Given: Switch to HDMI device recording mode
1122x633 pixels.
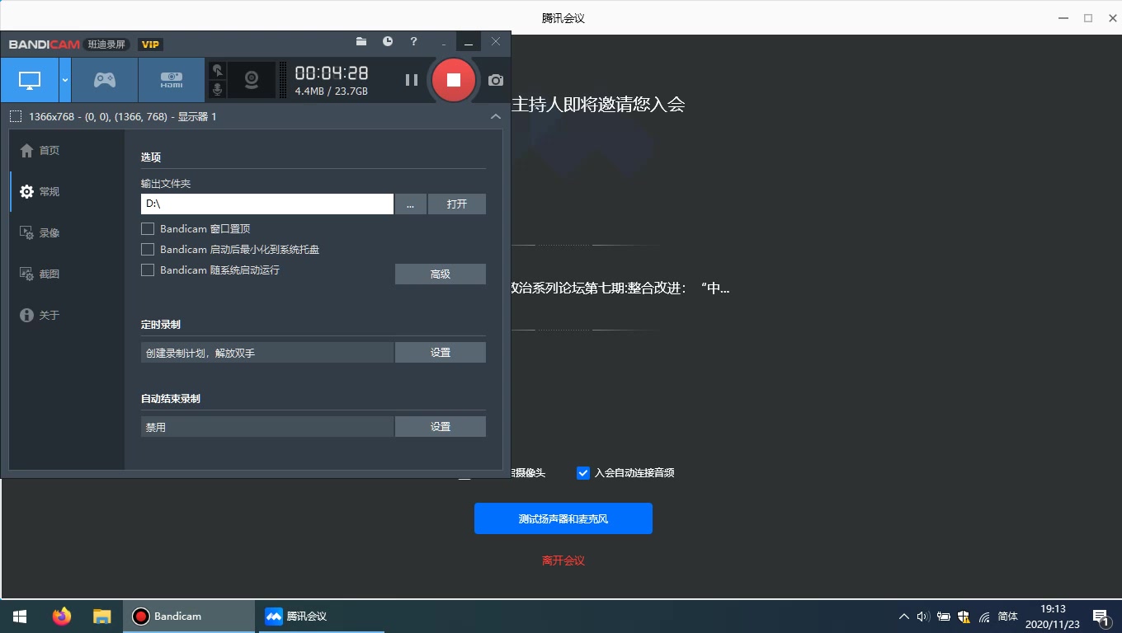Looking at the screenshot, I should tap(172, 80).
